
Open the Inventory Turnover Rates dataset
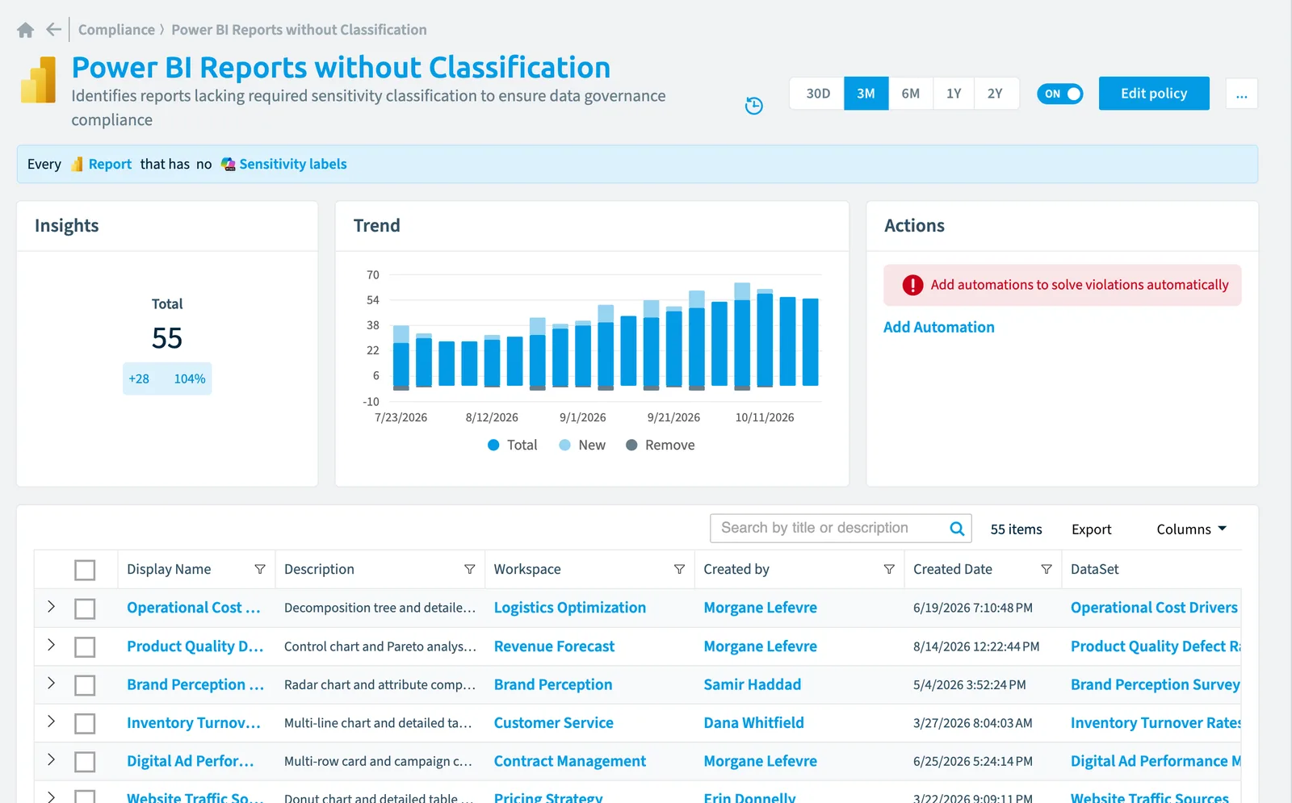[x=1156, y=724]
